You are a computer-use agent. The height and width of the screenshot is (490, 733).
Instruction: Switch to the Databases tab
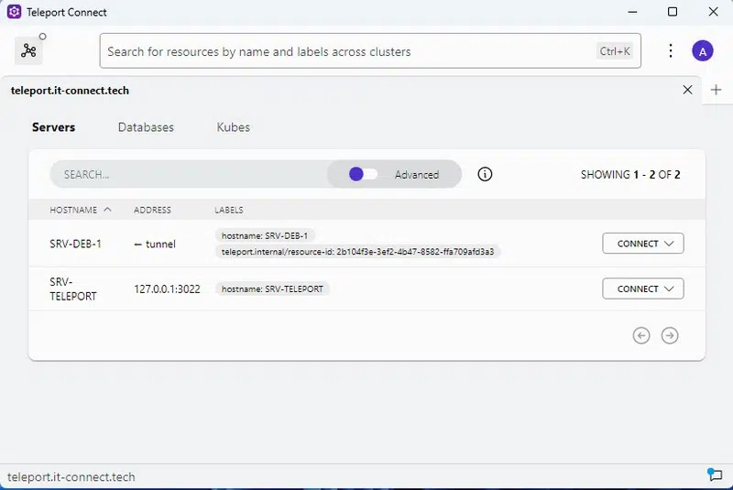(x=146, y=127)
